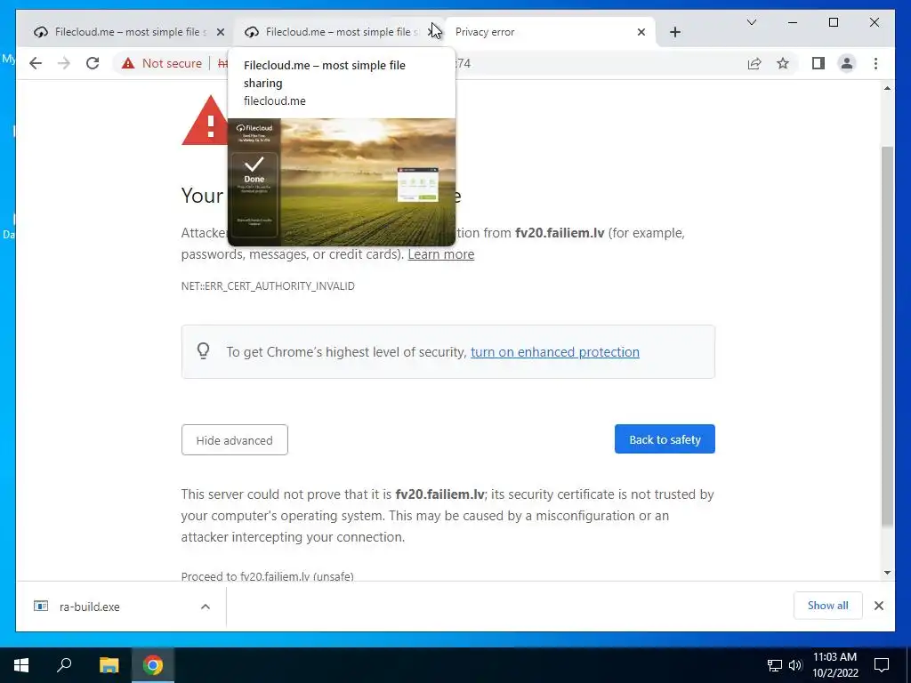Click the NET::ERR_CERT_AUTHORITY_INVALID error code
This screenshot has height=683, width=911.
point(268,285)
